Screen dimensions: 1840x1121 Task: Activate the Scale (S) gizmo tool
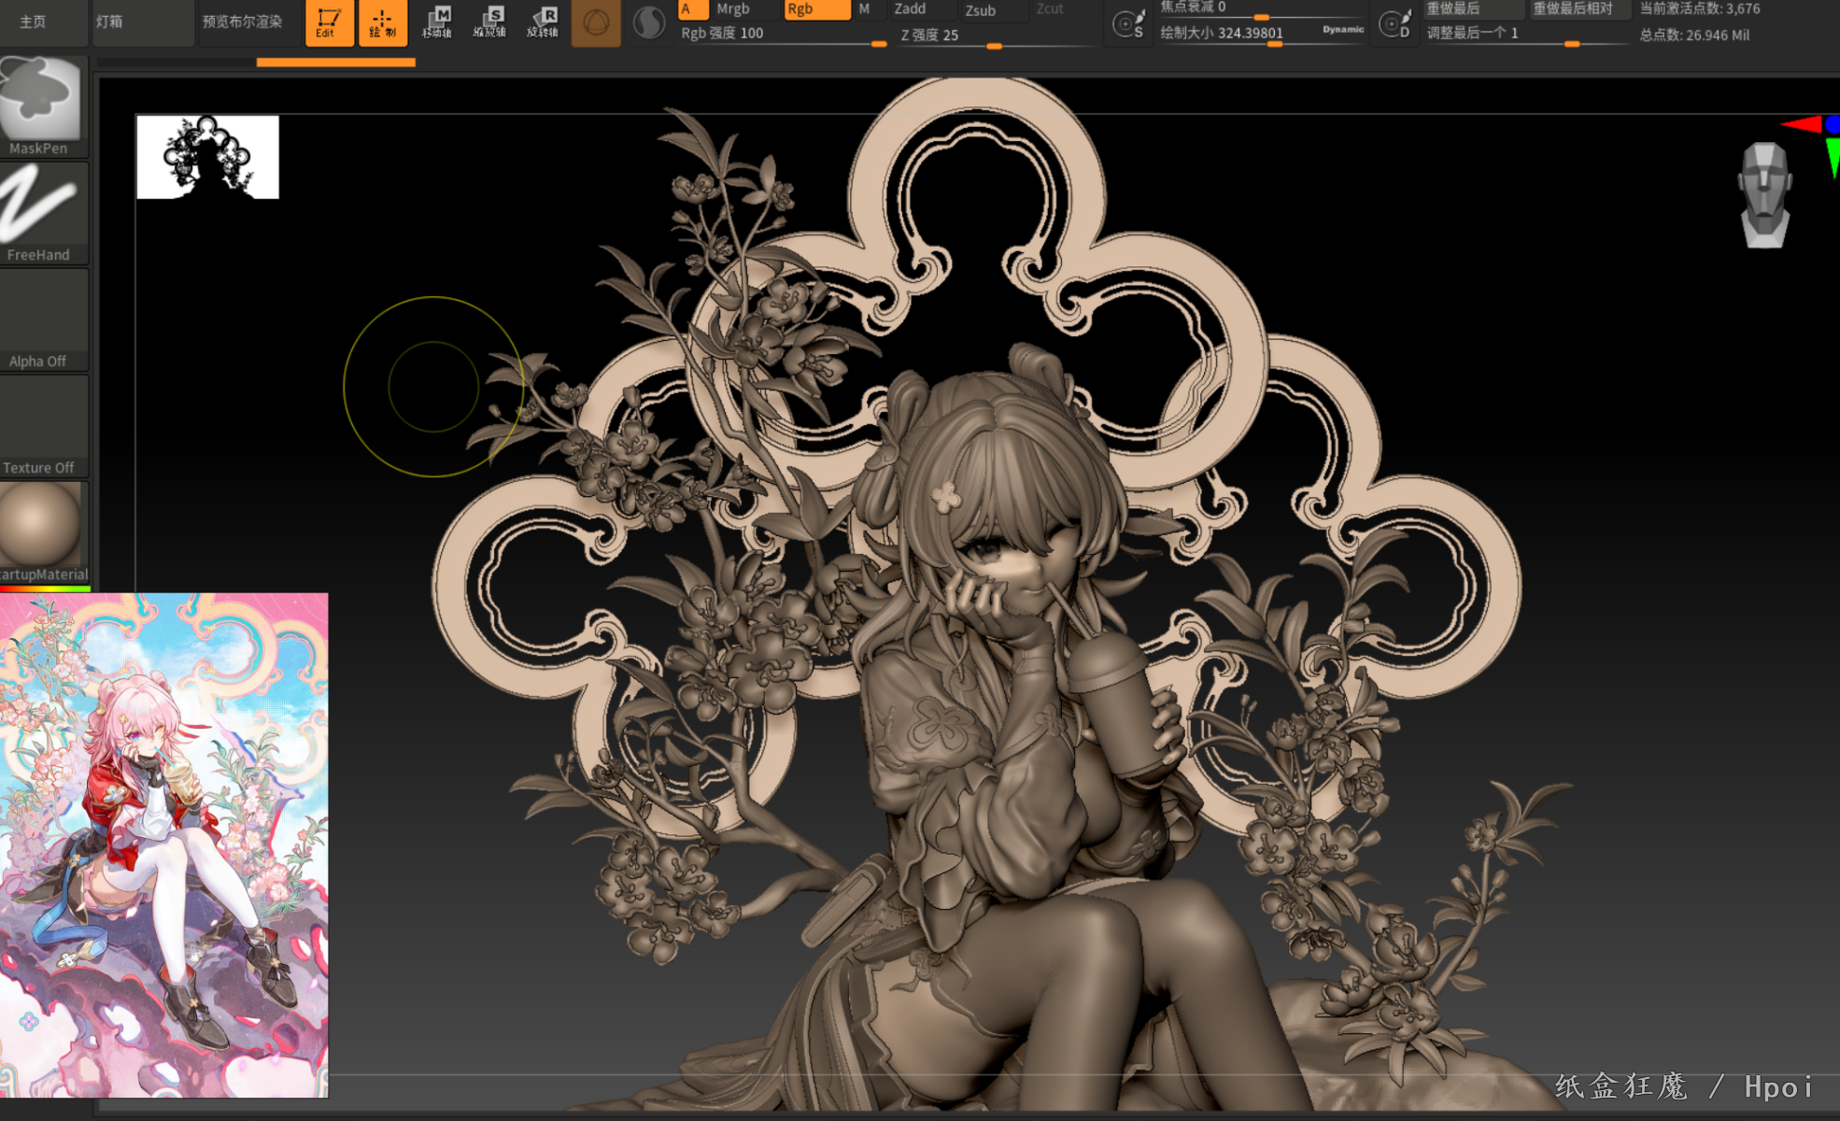point(489,21)
